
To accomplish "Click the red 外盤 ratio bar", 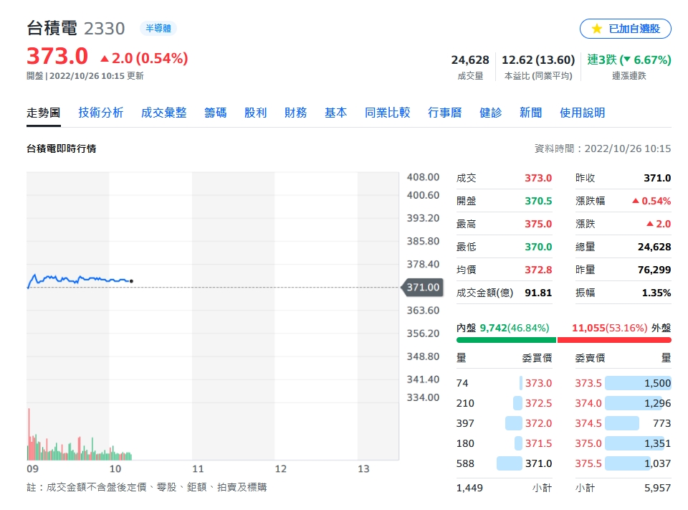I will 614,340.
